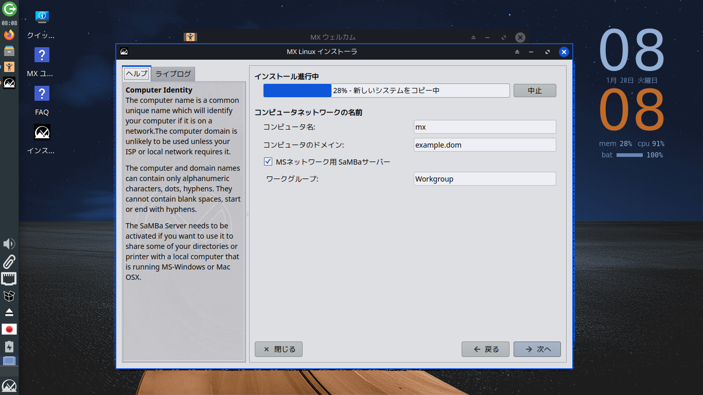Screen dimensions: 703x395
Task: Click the MX Linux インストーラ title text
Action: point(322,51)
